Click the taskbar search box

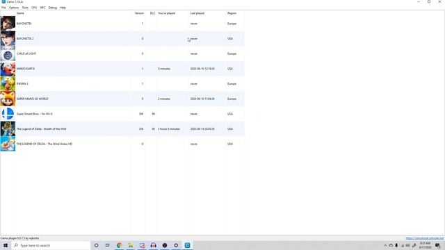coord(51,245)
